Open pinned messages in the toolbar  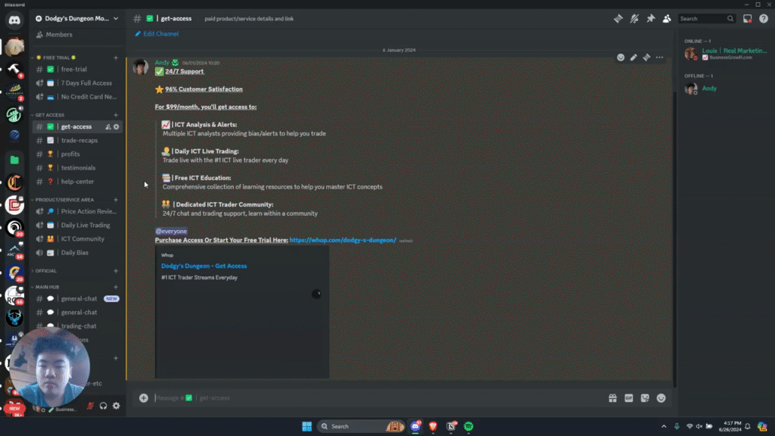651,18
